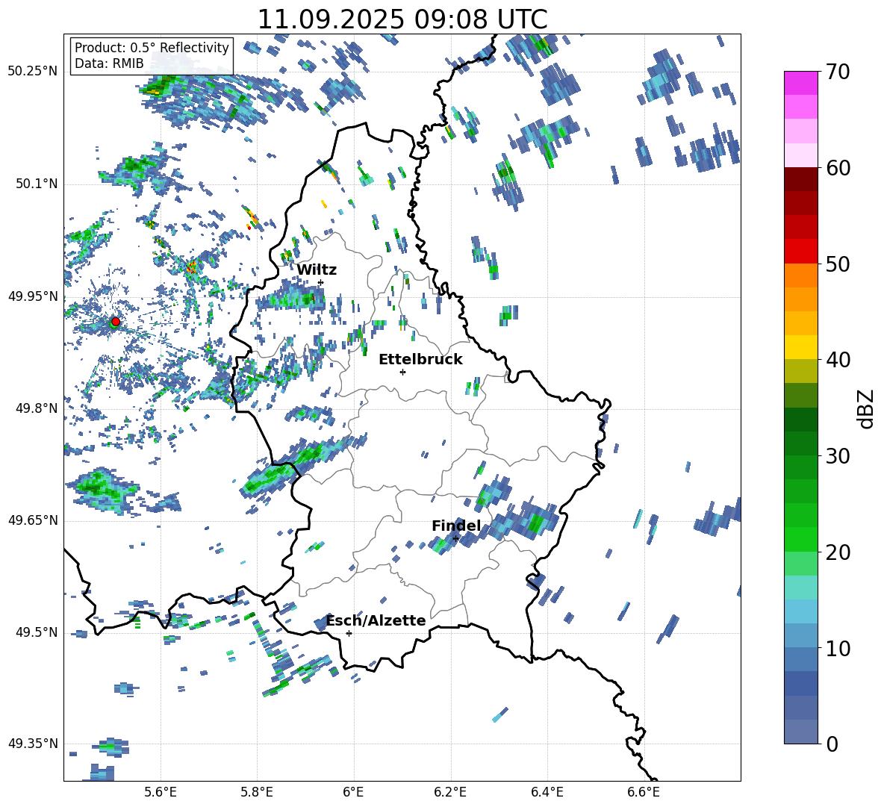
Task: Click the colorbar 60 tick label
Action: point(838,168)
